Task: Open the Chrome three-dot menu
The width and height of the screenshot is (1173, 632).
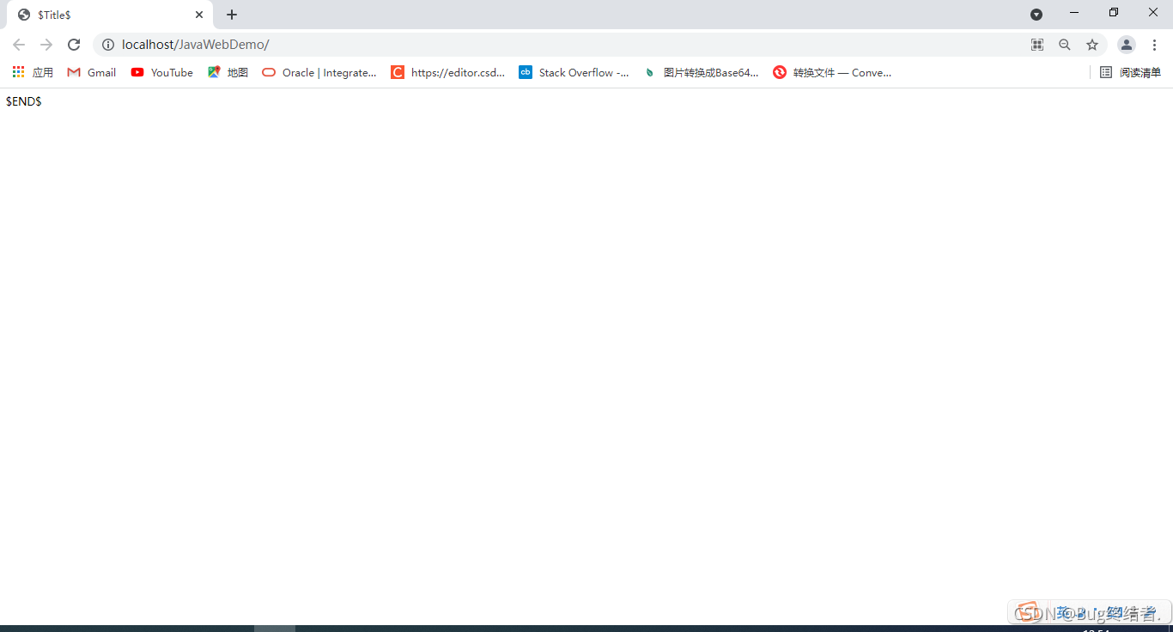Action: [1154, 45]
